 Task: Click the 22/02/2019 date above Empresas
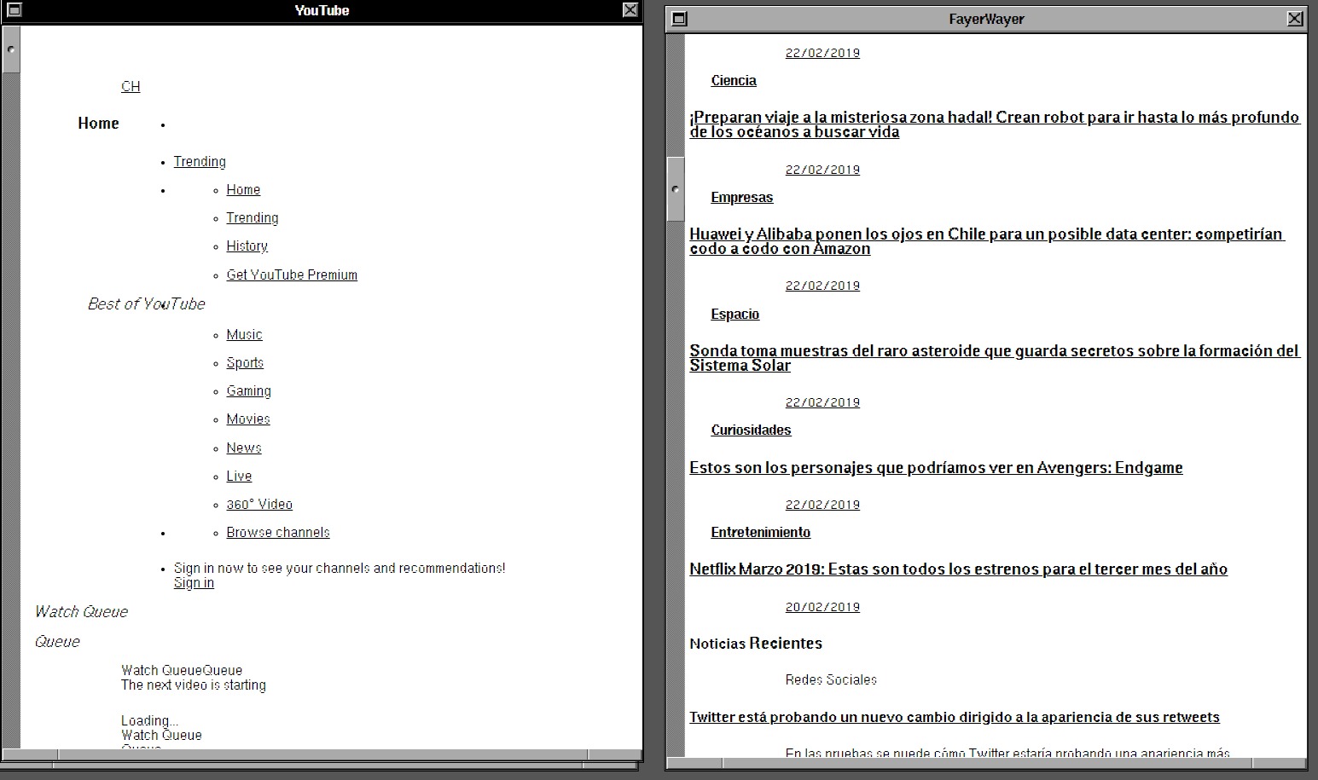tap(822, 170)
